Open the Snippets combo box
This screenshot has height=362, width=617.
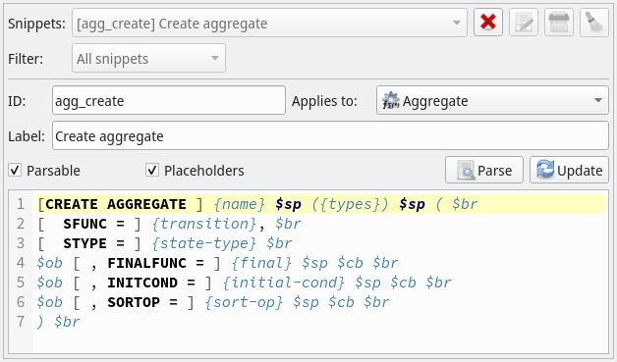269,24
